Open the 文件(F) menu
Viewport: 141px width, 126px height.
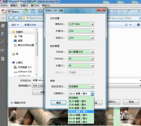point(4,6)
